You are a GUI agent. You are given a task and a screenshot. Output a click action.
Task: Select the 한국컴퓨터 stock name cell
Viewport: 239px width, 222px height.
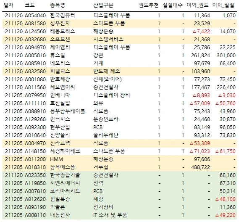point(63,15)
